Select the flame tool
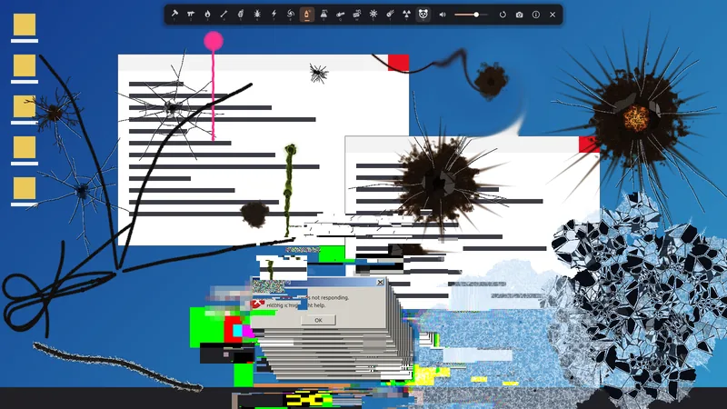Screen dimensions: 727x409 (x=207, y=15)
